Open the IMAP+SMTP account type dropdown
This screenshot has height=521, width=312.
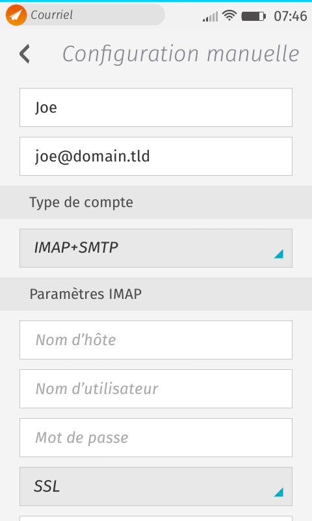[x=156, y=248]
